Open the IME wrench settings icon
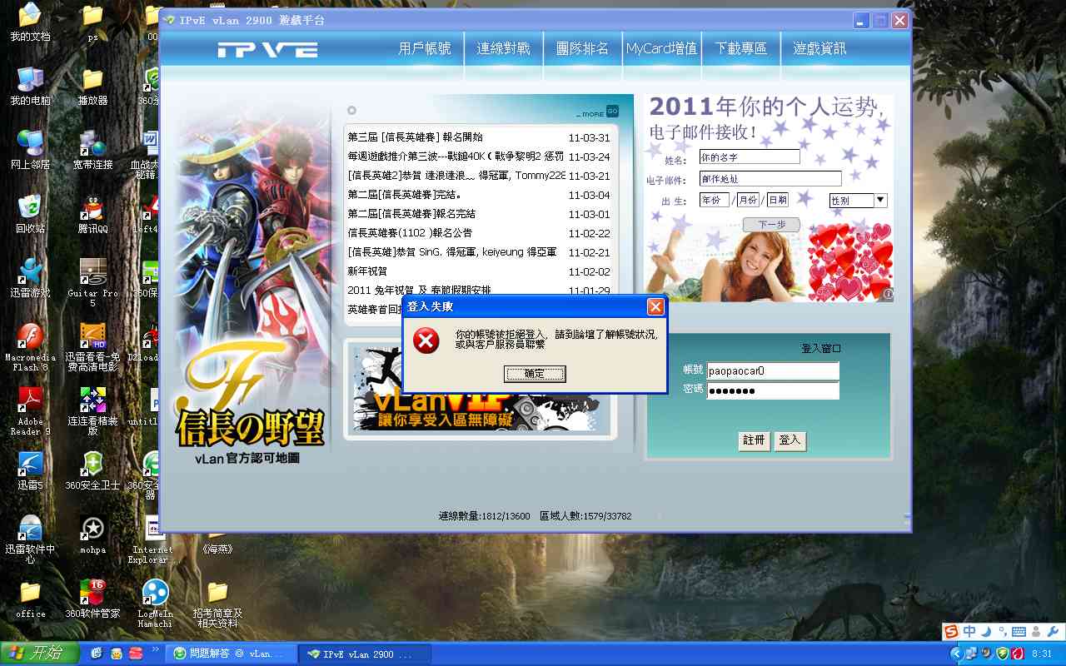This screenshot has width=1066, height=666. 1052,631
